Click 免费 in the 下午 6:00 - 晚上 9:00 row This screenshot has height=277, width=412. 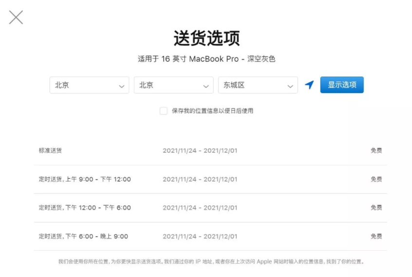(x=376, y=236)
